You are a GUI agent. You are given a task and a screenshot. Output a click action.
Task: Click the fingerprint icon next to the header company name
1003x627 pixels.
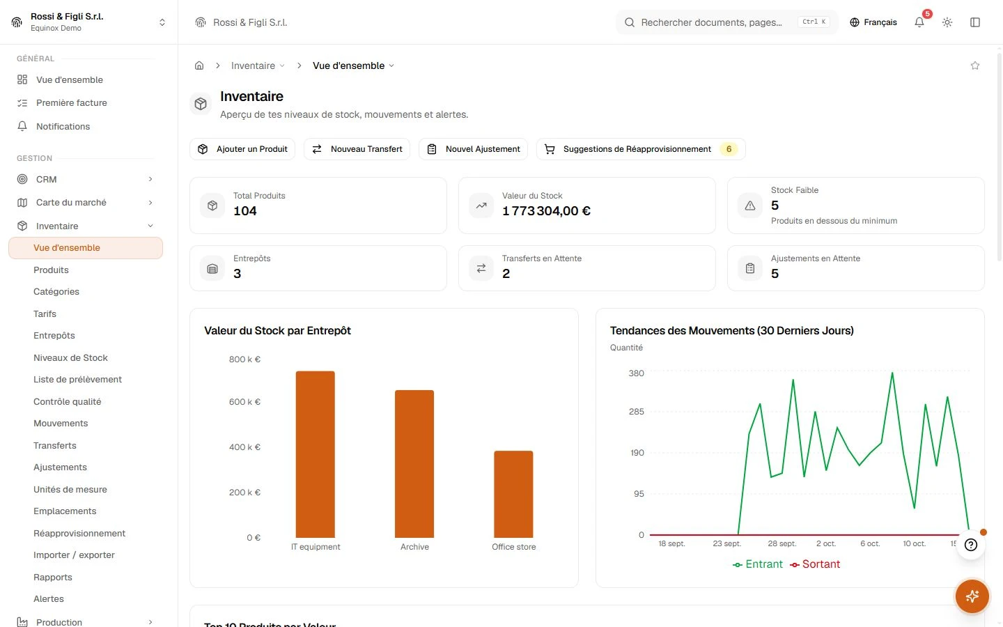point(201,22)
